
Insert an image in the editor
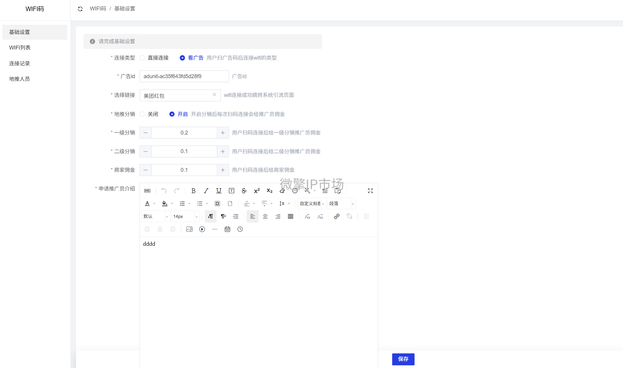point(189,229)
